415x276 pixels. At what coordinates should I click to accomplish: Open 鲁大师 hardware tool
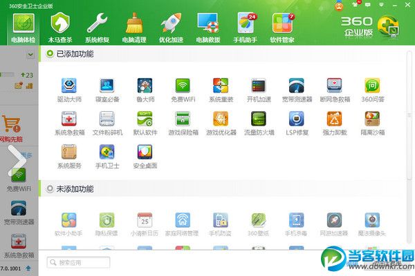coord(145,90)
